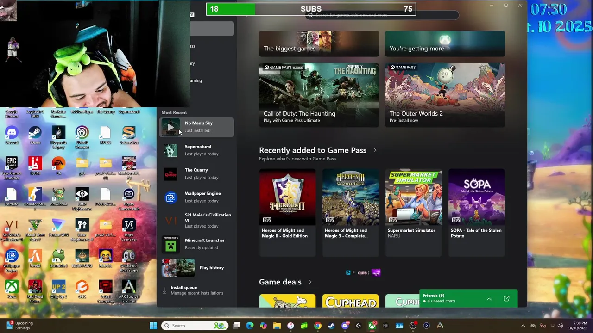
Task: Select Madden NFL desktop icon
Action: click(129, 168)
